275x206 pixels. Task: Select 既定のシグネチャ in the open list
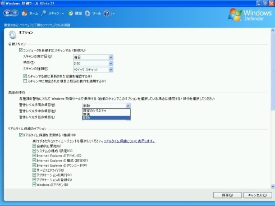106,111
